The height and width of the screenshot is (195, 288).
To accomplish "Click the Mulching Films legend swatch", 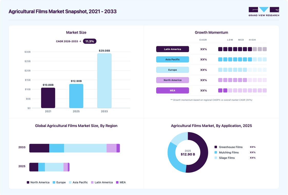I will pyautogui.click(x=216, y=152).
